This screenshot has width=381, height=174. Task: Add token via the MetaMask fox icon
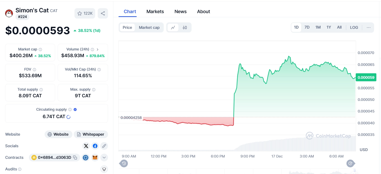[x=95, y=157]
